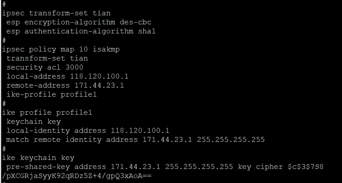Click policy number '10' in ipsec policy line
Image resolution: width=342 pixels, height=183 pixels.
(x=78, y=49)
